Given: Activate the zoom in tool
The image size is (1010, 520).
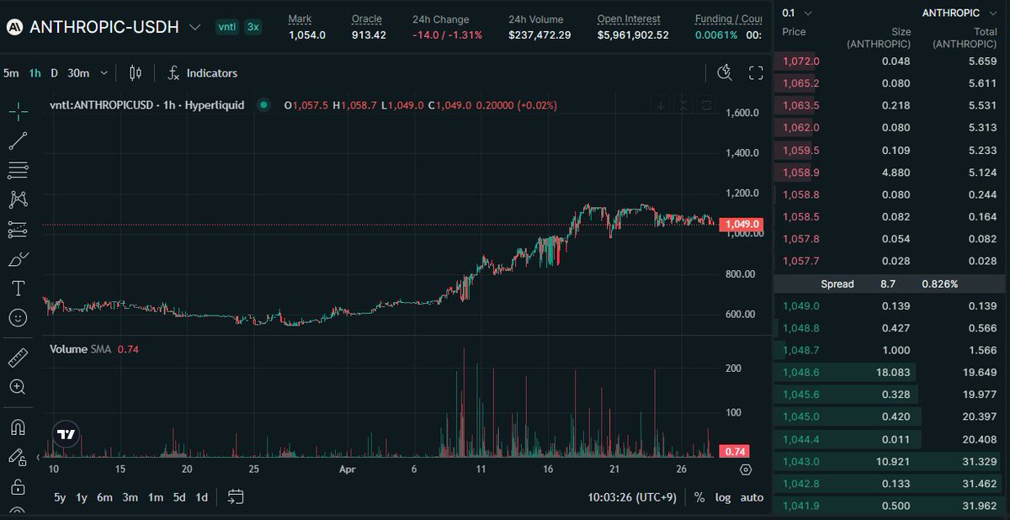Looking at the screenshot, I should 18,387.
